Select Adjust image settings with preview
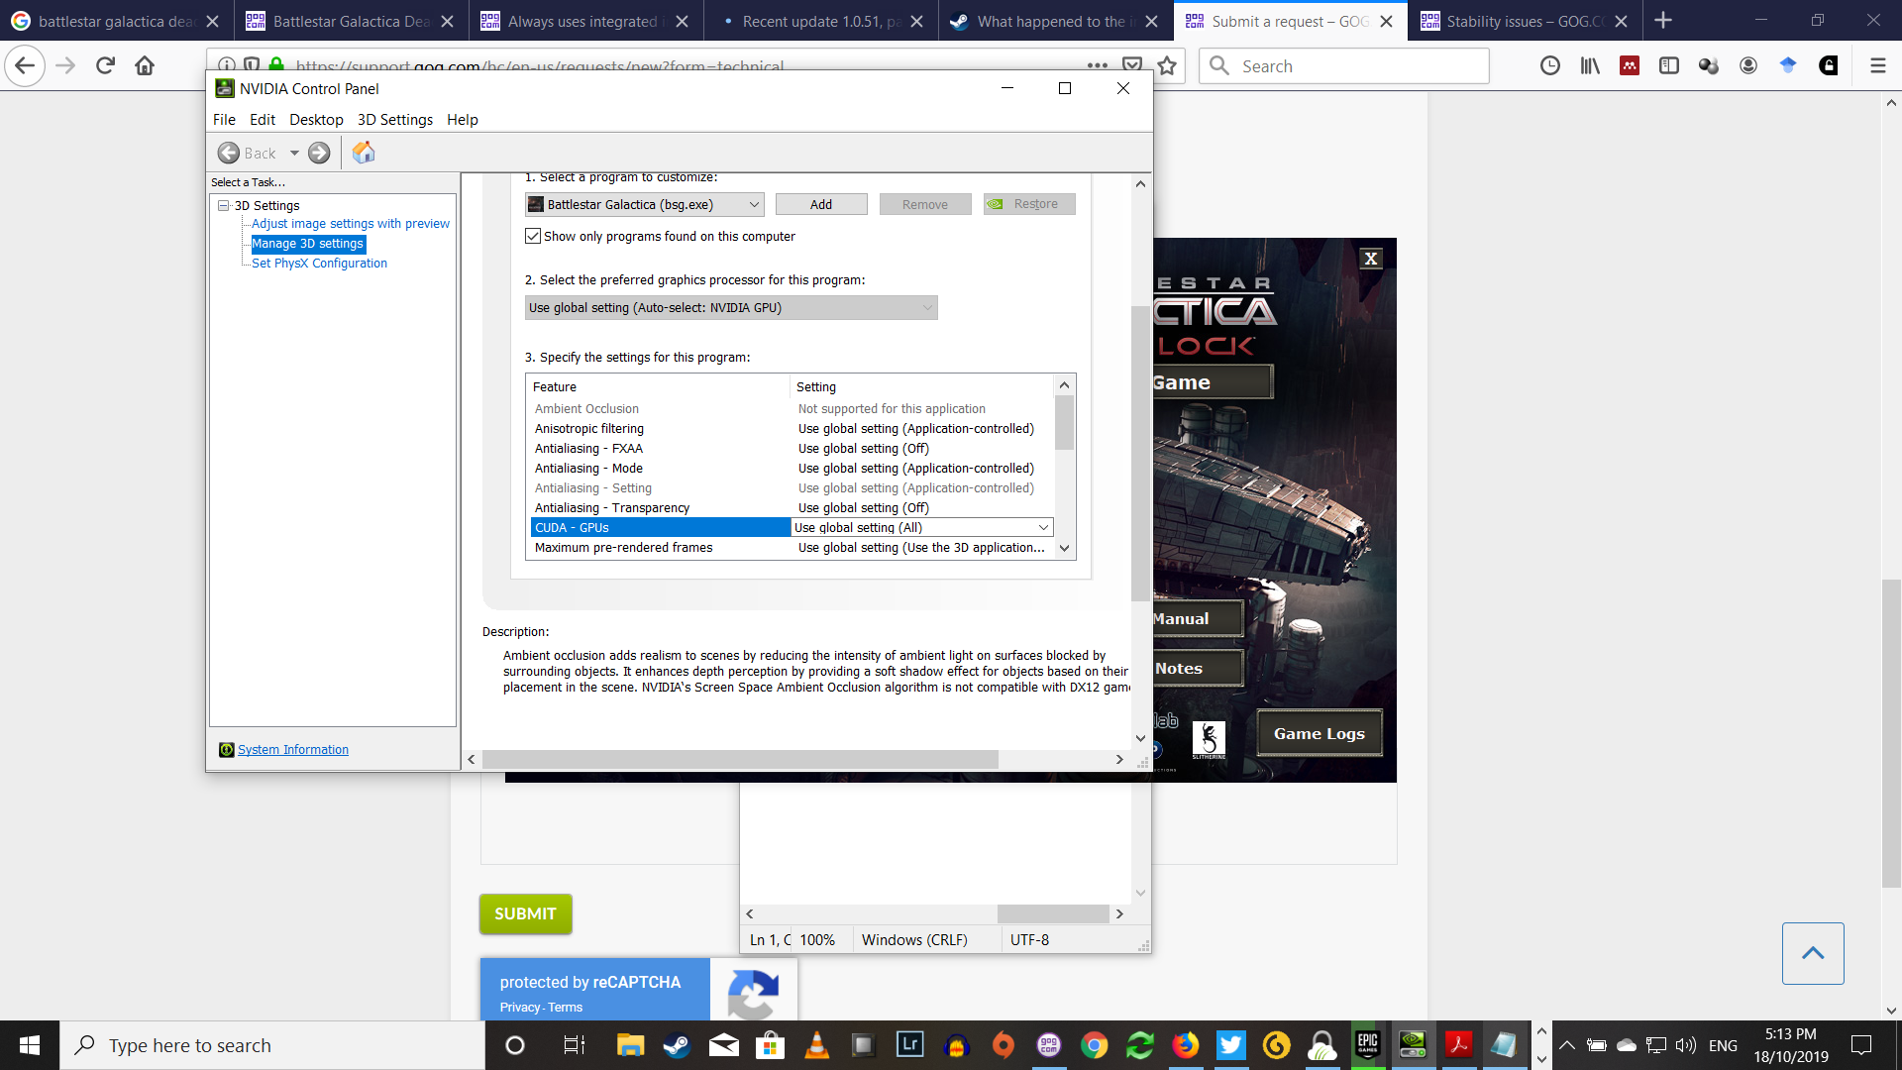The height and width of the screenshot is (1070, 1902). point(351,224)
